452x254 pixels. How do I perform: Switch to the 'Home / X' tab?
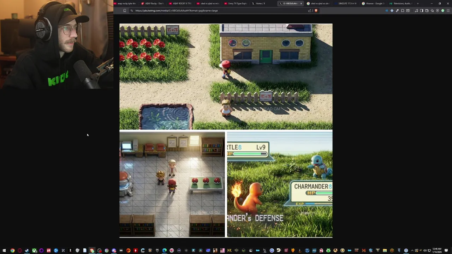pos(260,4)
